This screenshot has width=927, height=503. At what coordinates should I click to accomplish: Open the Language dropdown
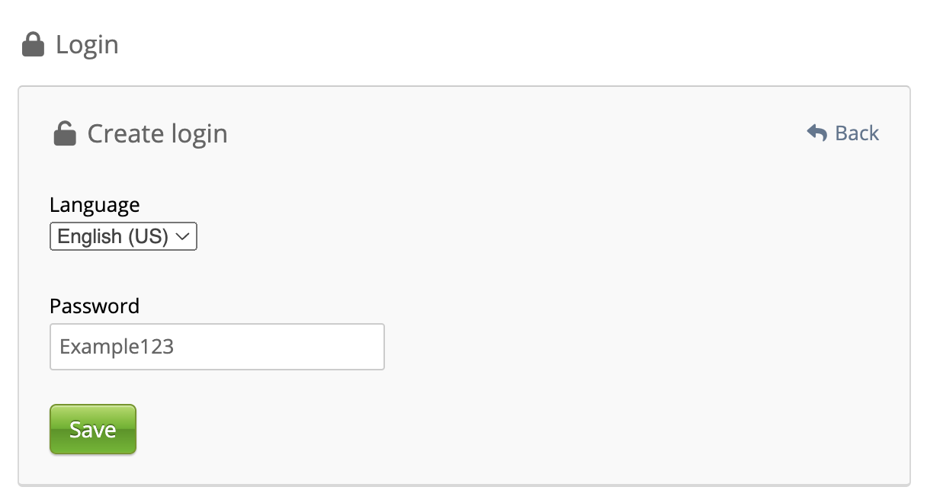[x=123, y=237]
